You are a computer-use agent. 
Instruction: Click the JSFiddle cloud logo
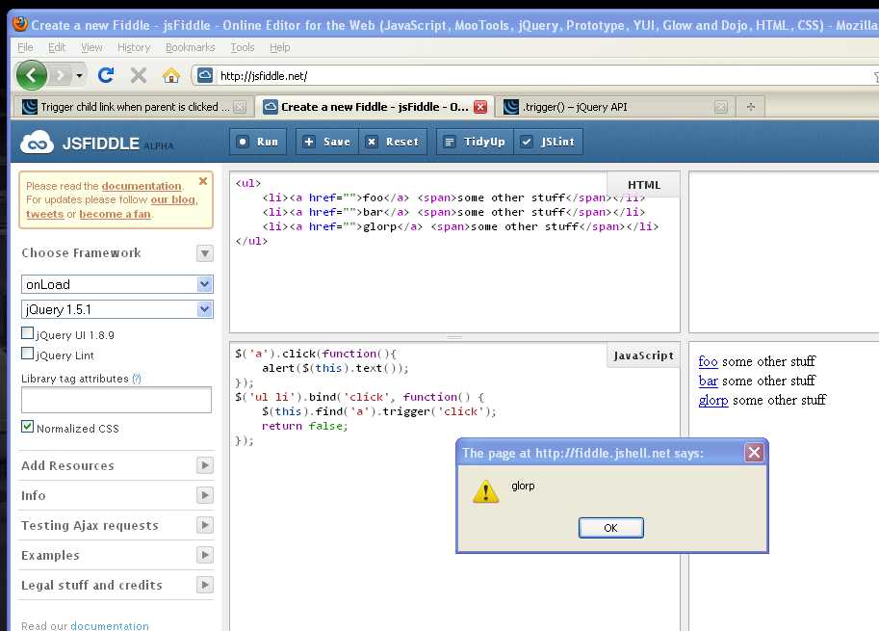click(39, 143)
